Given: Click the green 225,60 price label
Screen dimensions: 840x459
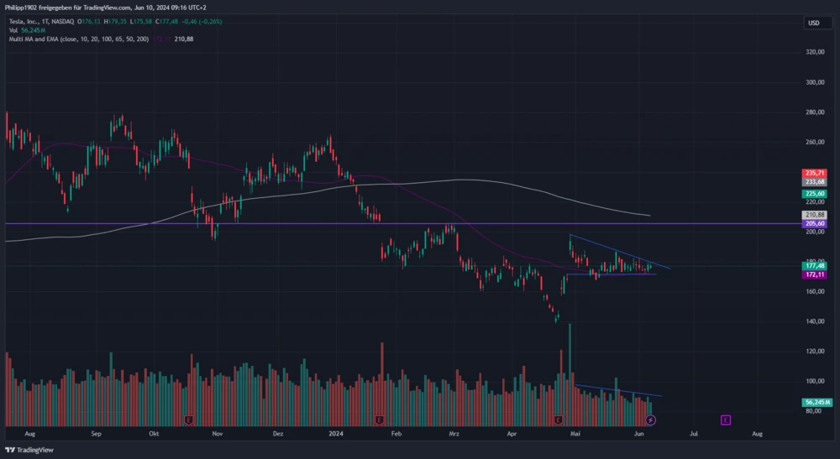Looking at the screenshot, I should coord(815,193).
